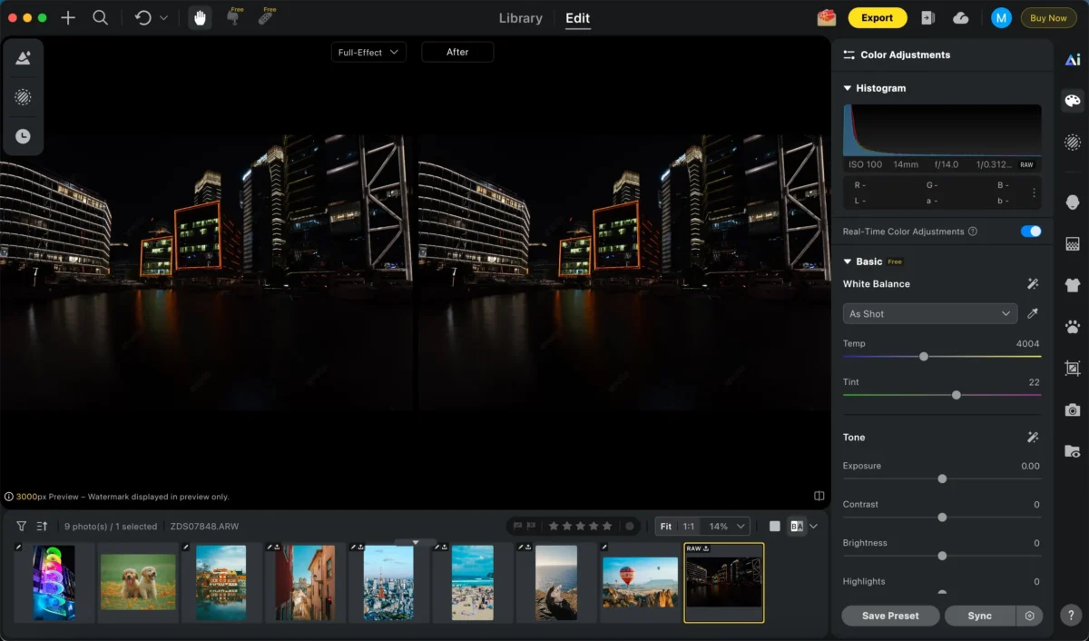
Task: Click the Save Preset button
Action: (x=889, y=616)
